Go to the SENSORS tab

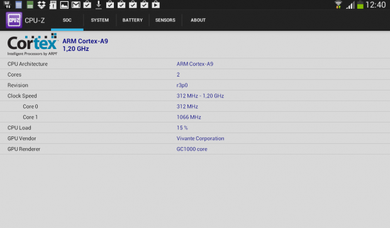[165, 20]
